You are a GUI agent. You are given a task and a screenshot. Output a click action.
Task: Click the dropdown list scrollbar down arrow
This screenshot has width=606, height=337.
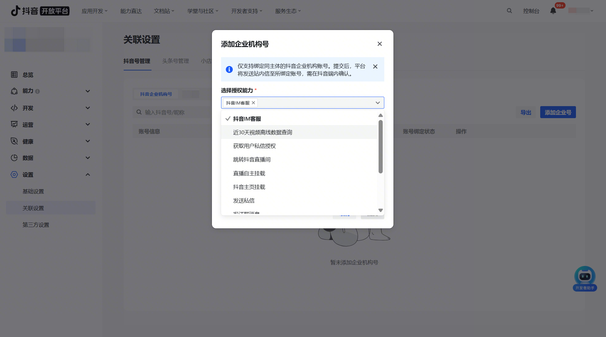coord(380,210)
